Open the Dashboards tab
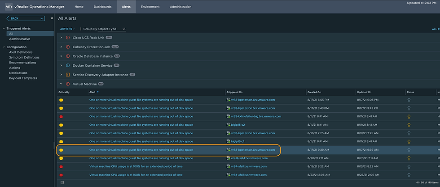Screen dimensions: 440x187 coord(102,7)
